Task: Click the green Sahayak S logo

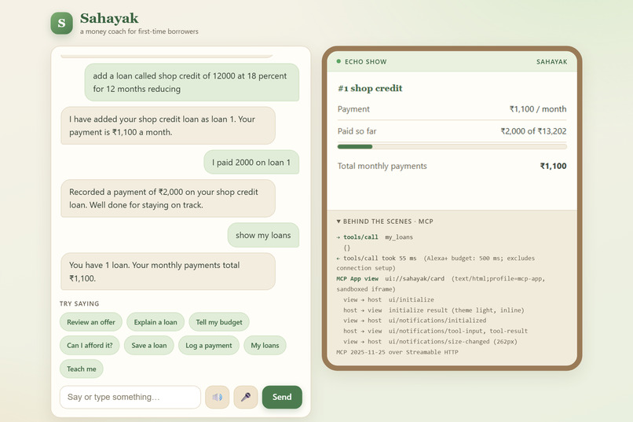Action: pos(62,23)
